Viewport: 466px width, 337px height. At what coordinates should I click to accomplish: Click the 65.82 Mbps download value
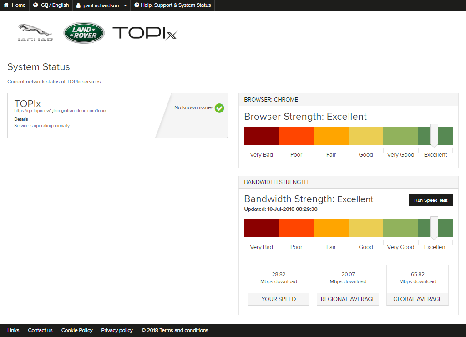[418, 278]
